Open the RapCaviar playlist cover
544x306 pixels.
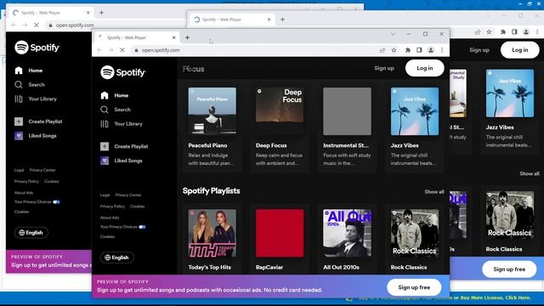coord(280,233)
